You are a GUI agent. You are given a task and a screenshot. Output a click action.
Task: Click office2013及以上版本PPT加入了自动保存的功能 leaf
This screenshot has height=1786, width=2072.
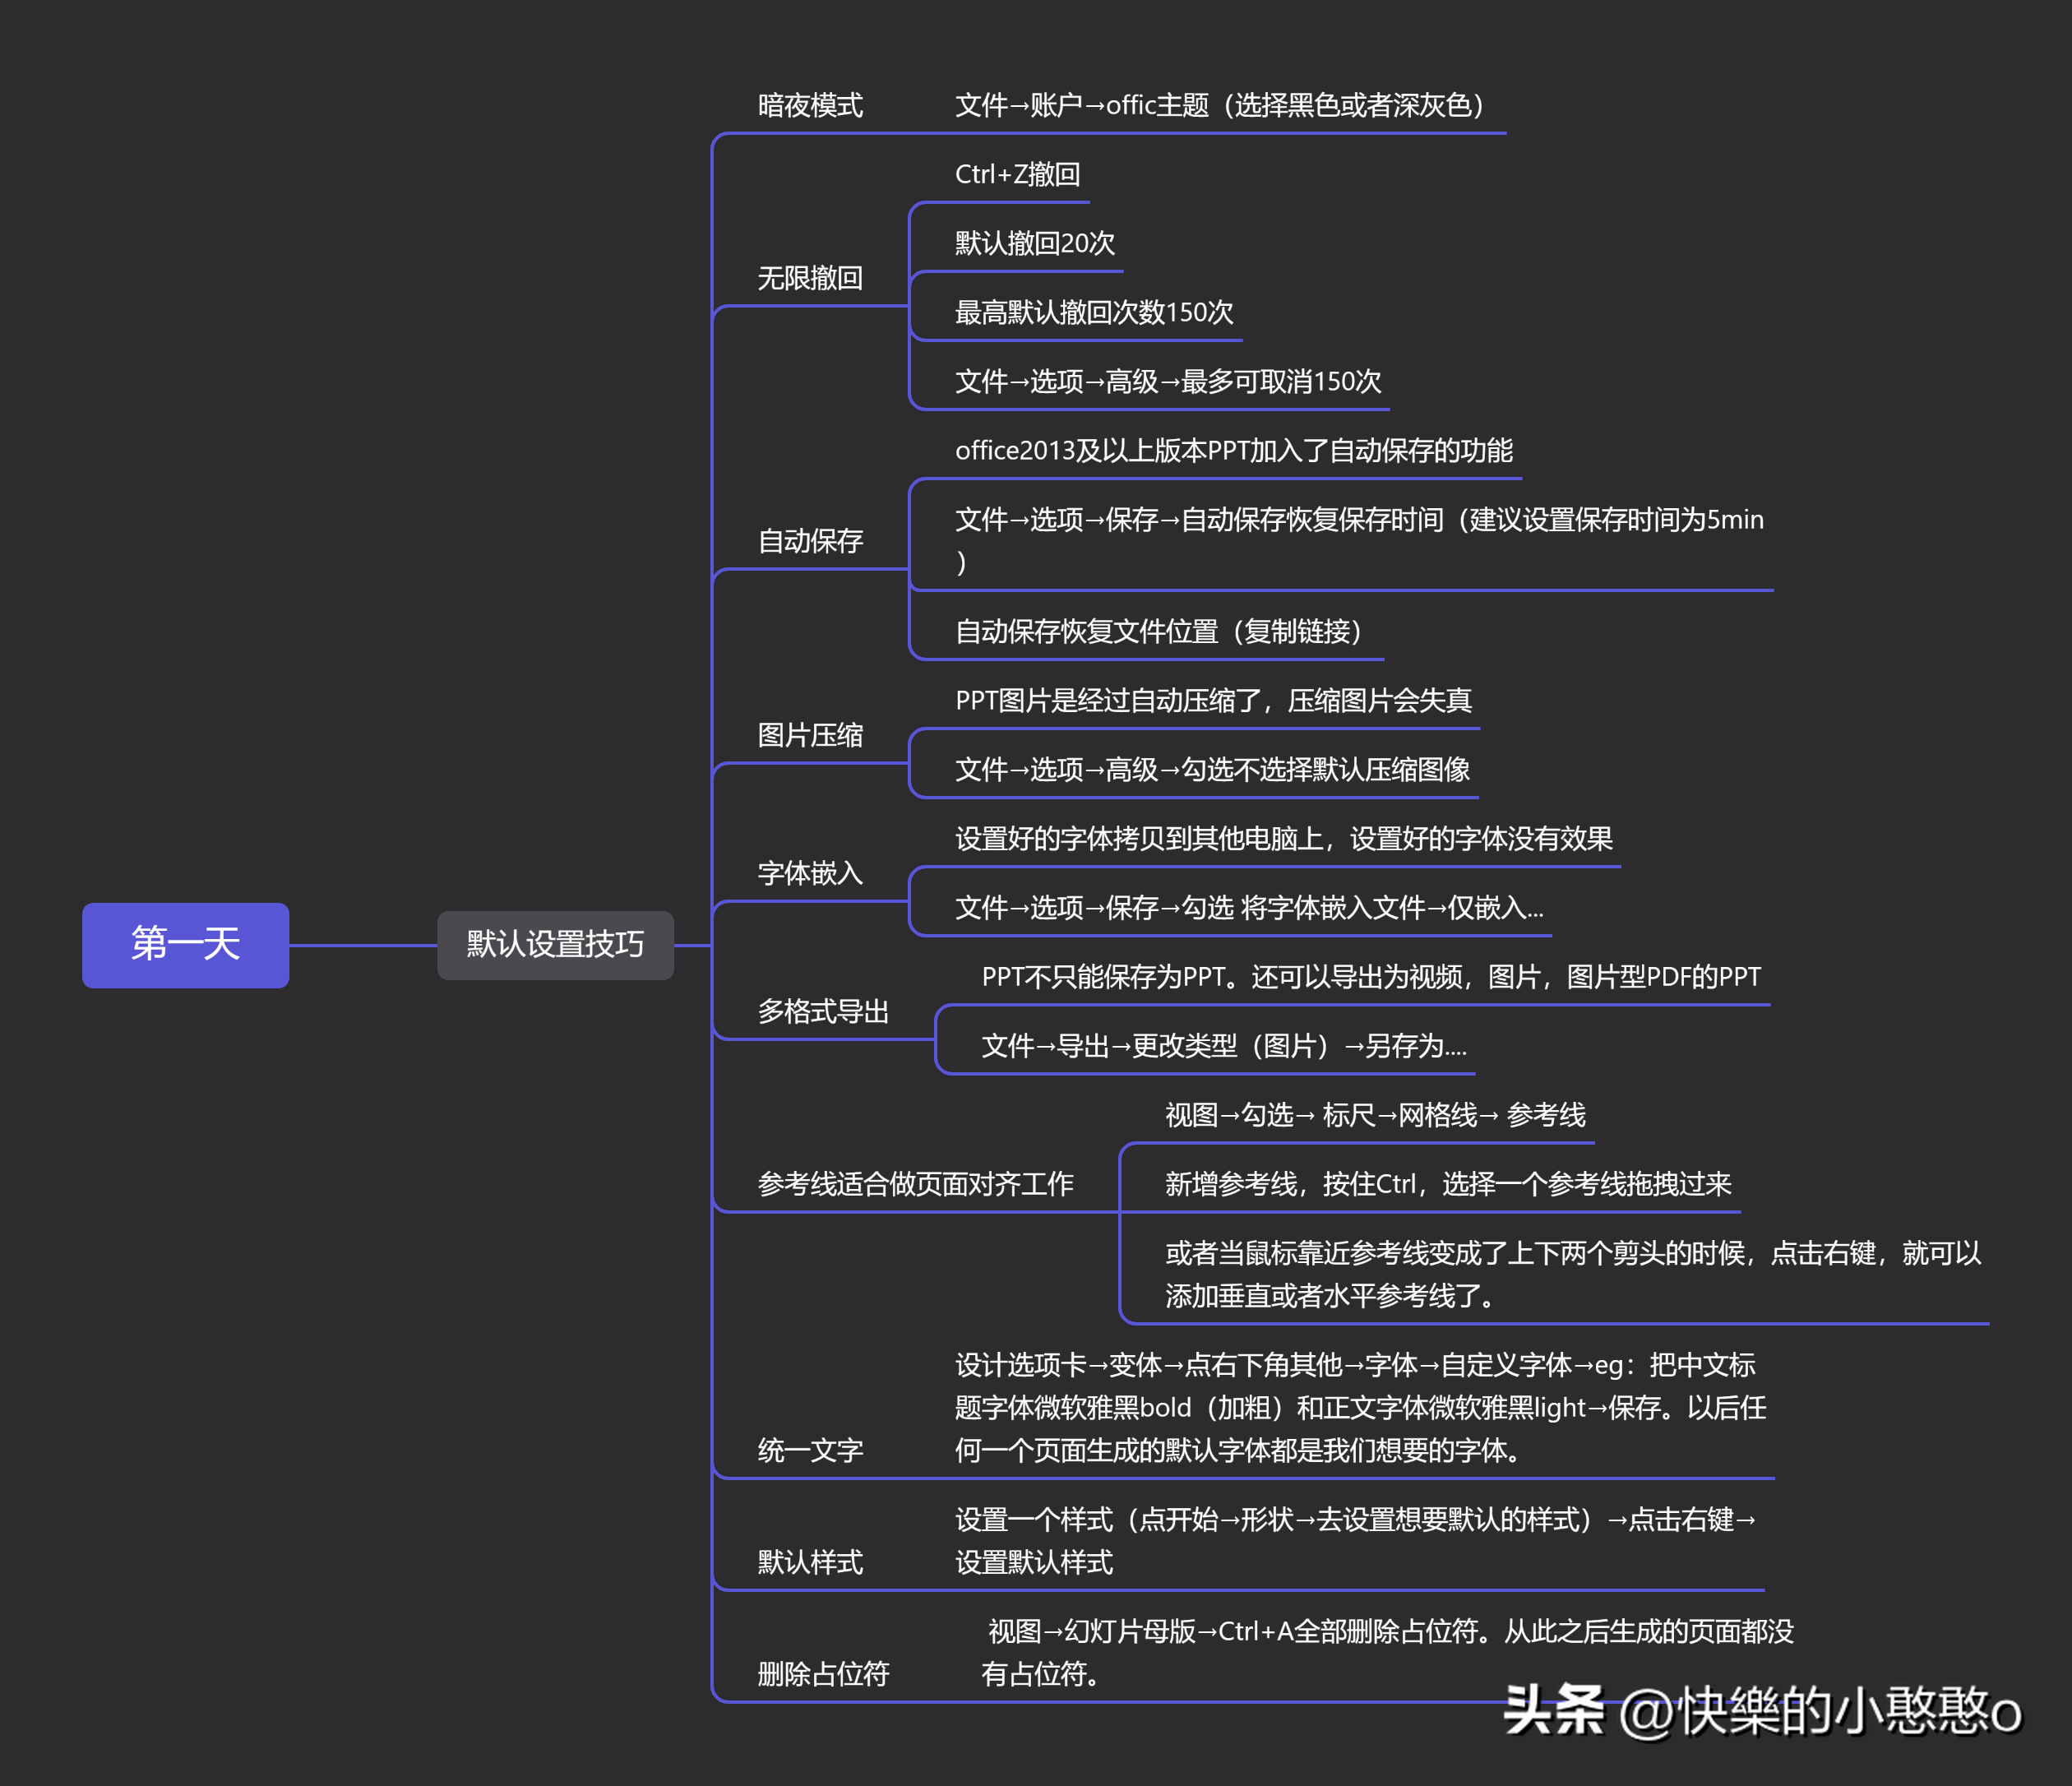pyautogui.click(x=1234, y=450)
